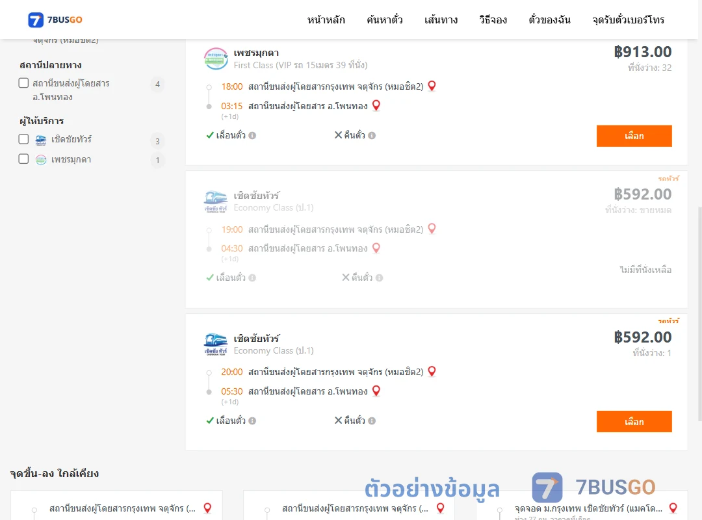Open ค้นหาตั๋ว menu item
The height and width of the screenshot is (520, 702).
coord(385,19)
